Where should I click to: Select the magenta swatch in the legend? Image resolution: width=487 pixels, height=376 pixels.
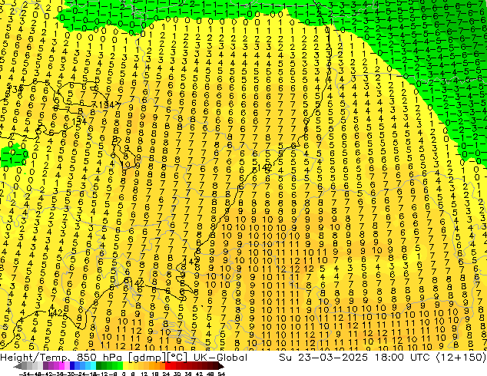click(61, 365)
